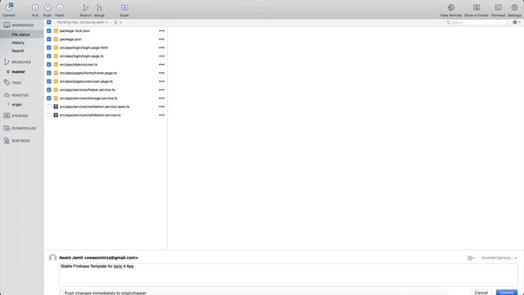Open actions menu for storage.service.ts
This screenshot has height=295, width=524.
(x=162, y=98)
